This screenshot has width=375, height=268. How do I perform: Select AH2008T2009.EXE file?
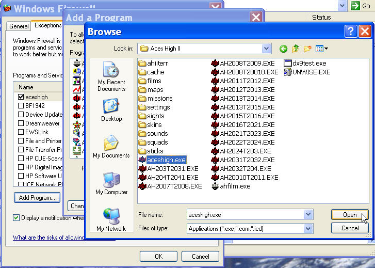click(x=243, y=63)
